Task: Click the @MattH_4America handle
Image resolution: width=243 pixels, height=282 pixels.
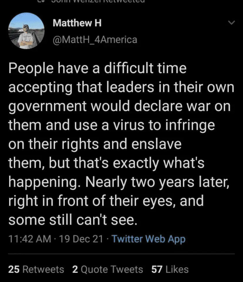Action: click(x=95, y=39)
